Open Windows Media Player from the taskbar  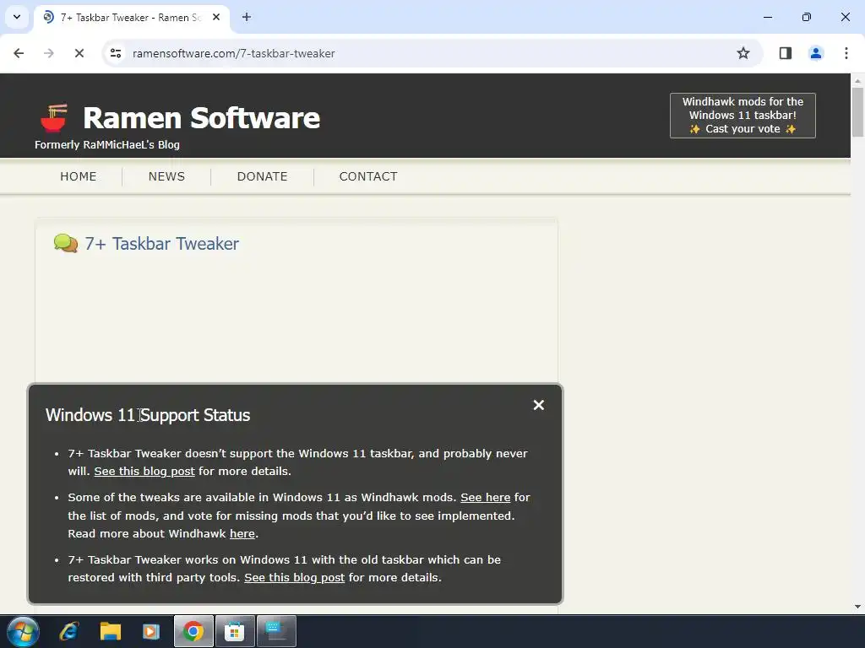(x=151, y=631)
